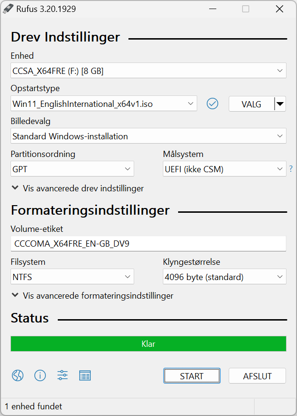
Task: Open the Partitionsordning GPT dropdown
Action: pos(72,169)
